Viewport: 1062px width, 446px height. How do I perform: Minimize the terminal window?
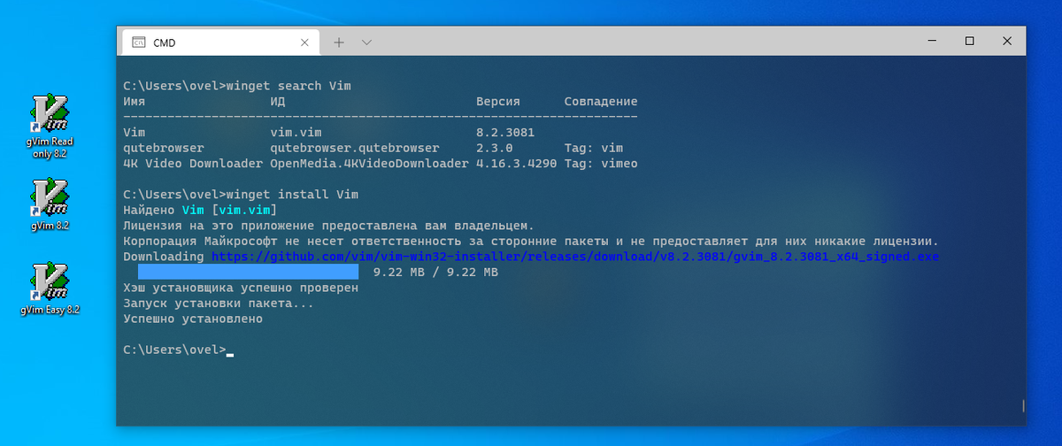pyautogui.click(x=930, y=41)
